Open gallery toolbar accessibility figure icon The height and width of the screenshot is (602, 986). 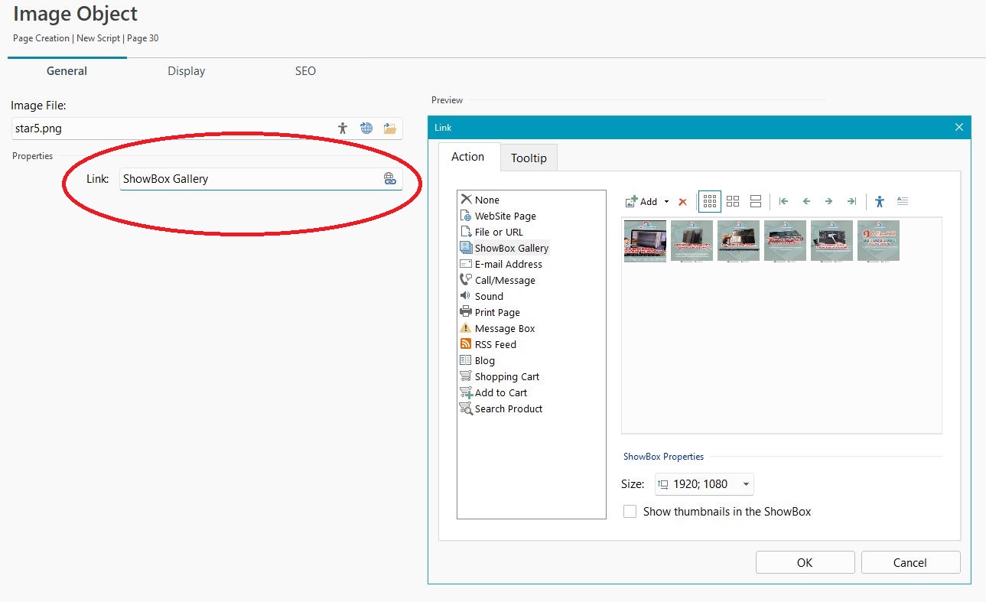[879, 201]
